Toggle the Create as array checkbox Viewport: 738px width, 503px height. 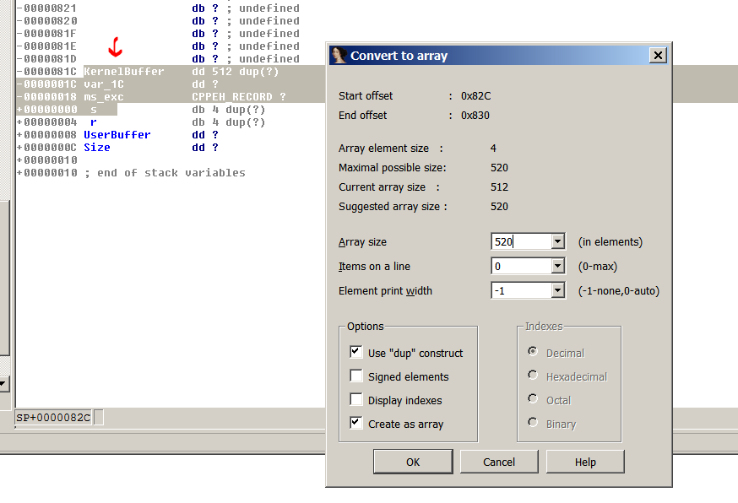tap(356, 424)
